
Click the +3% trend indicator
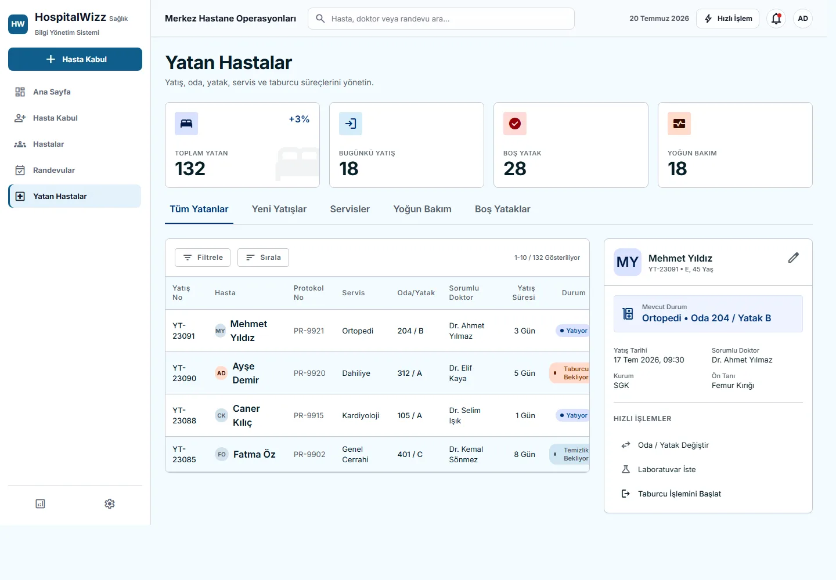(x=300, y=119)
